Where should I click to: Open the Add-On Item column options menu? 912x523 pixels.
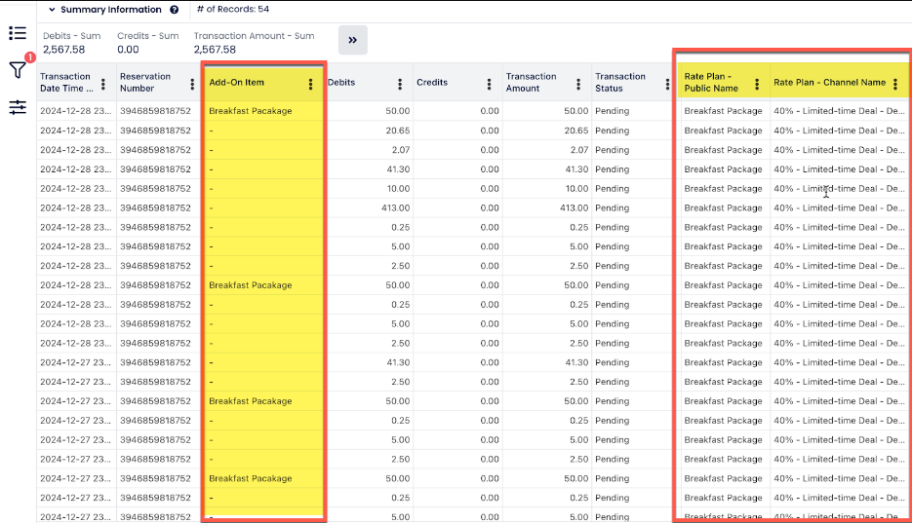pyautogui.click(x=311, y=84)
